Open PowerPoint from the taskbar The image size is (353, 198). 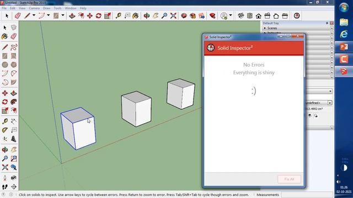[x=344, y=47]
